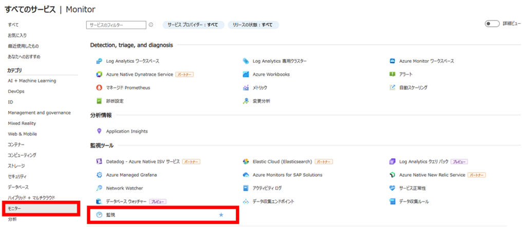Favorite 監視 using the star icon
The height and width of the screenshot is (227, 526).
221,215
